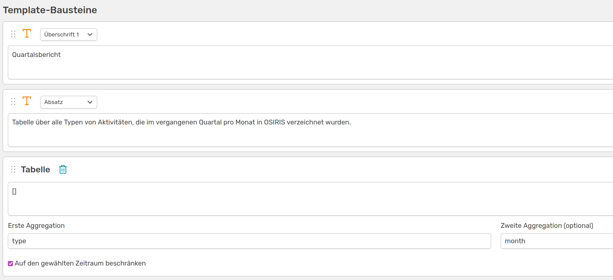Toggle the checkbox for restricting to selected period
Image resolution: width=613 pixels, height=280 pixels.
click(x=11, y=263)
